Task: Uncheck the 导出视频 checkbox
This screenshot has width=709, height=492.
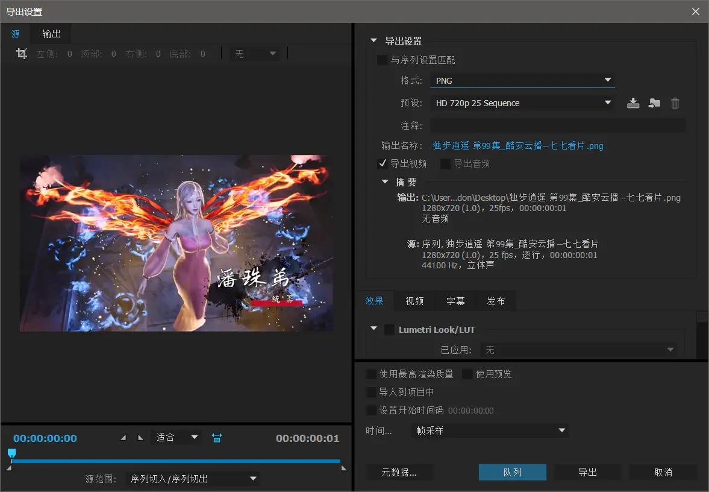Action: [383, 163]
